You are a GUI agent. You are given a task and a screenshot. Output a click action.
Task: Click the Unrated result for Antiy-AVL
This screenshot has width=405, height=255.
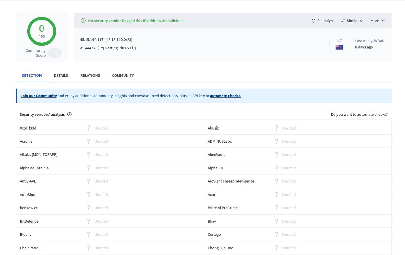[101, 181]
